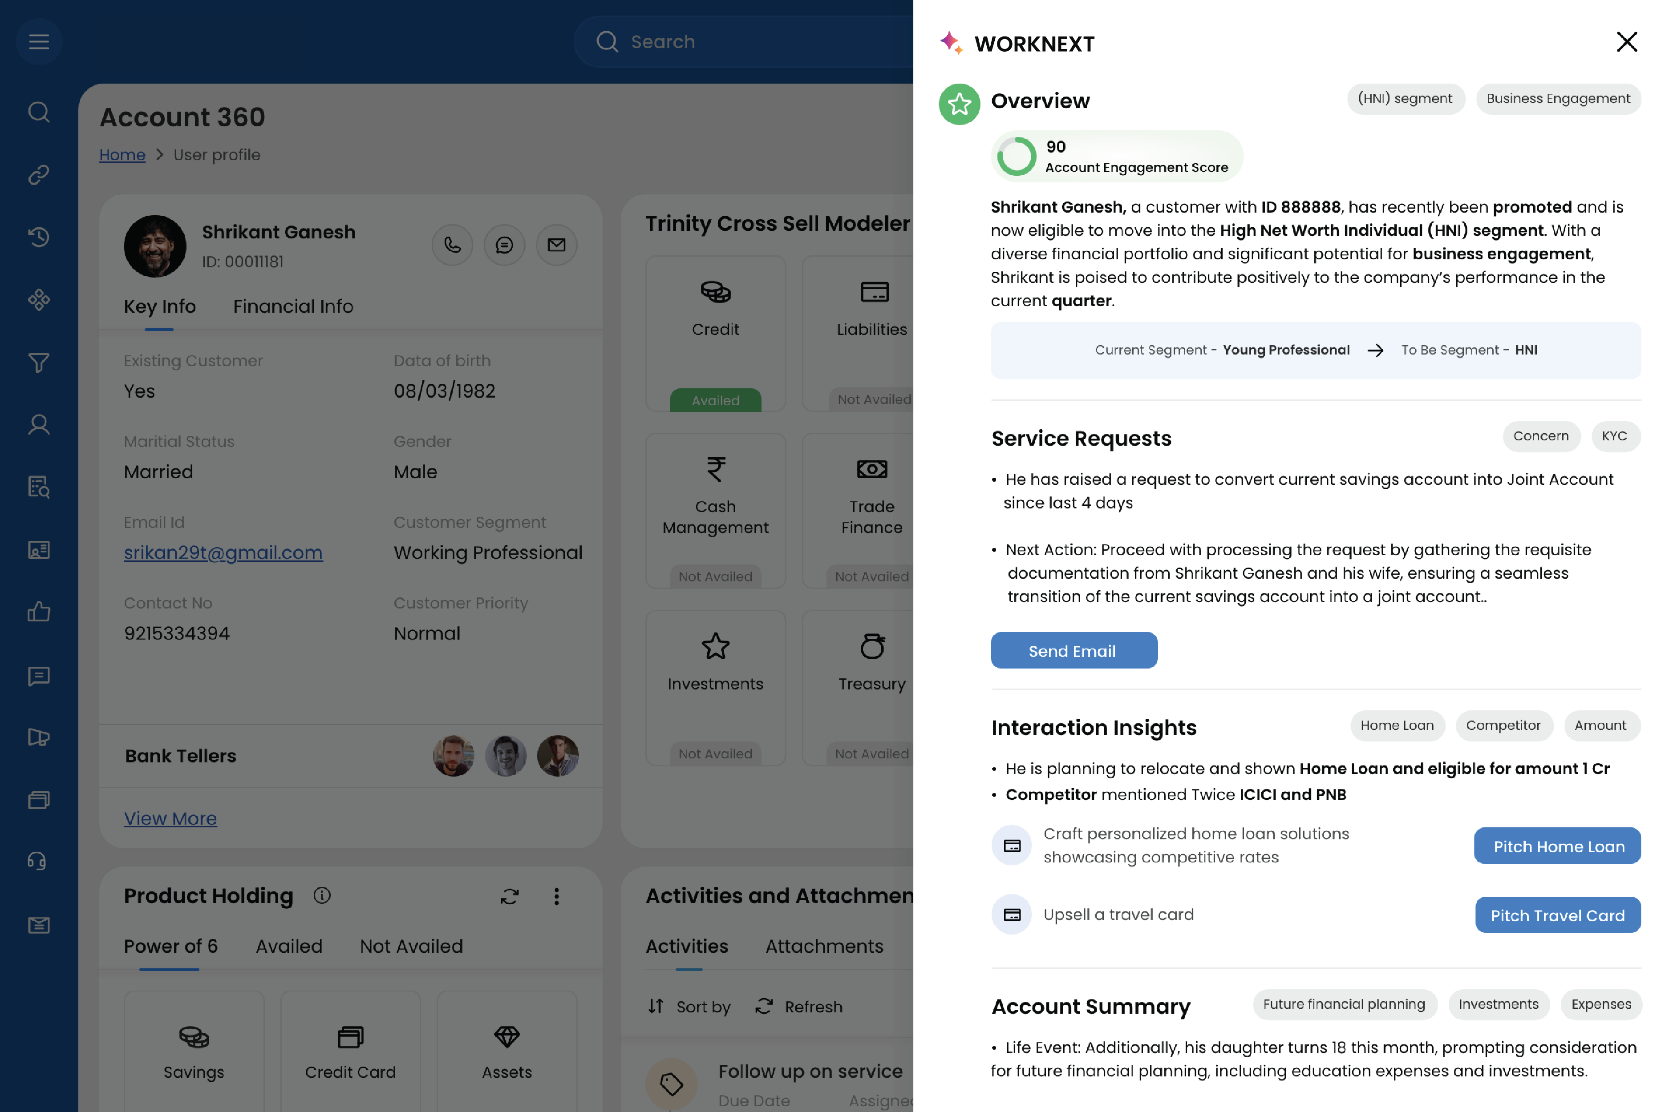Click the travel card upsell icon

pos(1012,915)
